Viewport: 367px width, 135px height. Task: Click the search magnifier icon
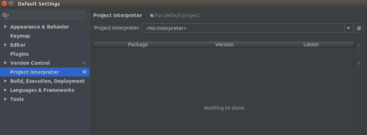(5, 15)
